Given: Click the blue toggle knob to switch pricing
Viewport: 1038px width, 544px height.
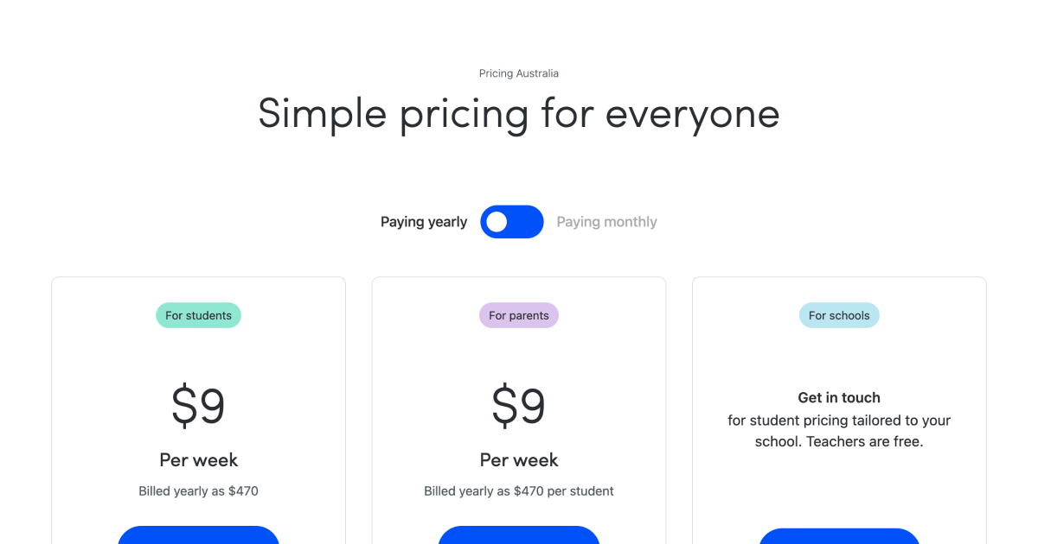Looking at the screenshot, I should (x=497, y=222).
